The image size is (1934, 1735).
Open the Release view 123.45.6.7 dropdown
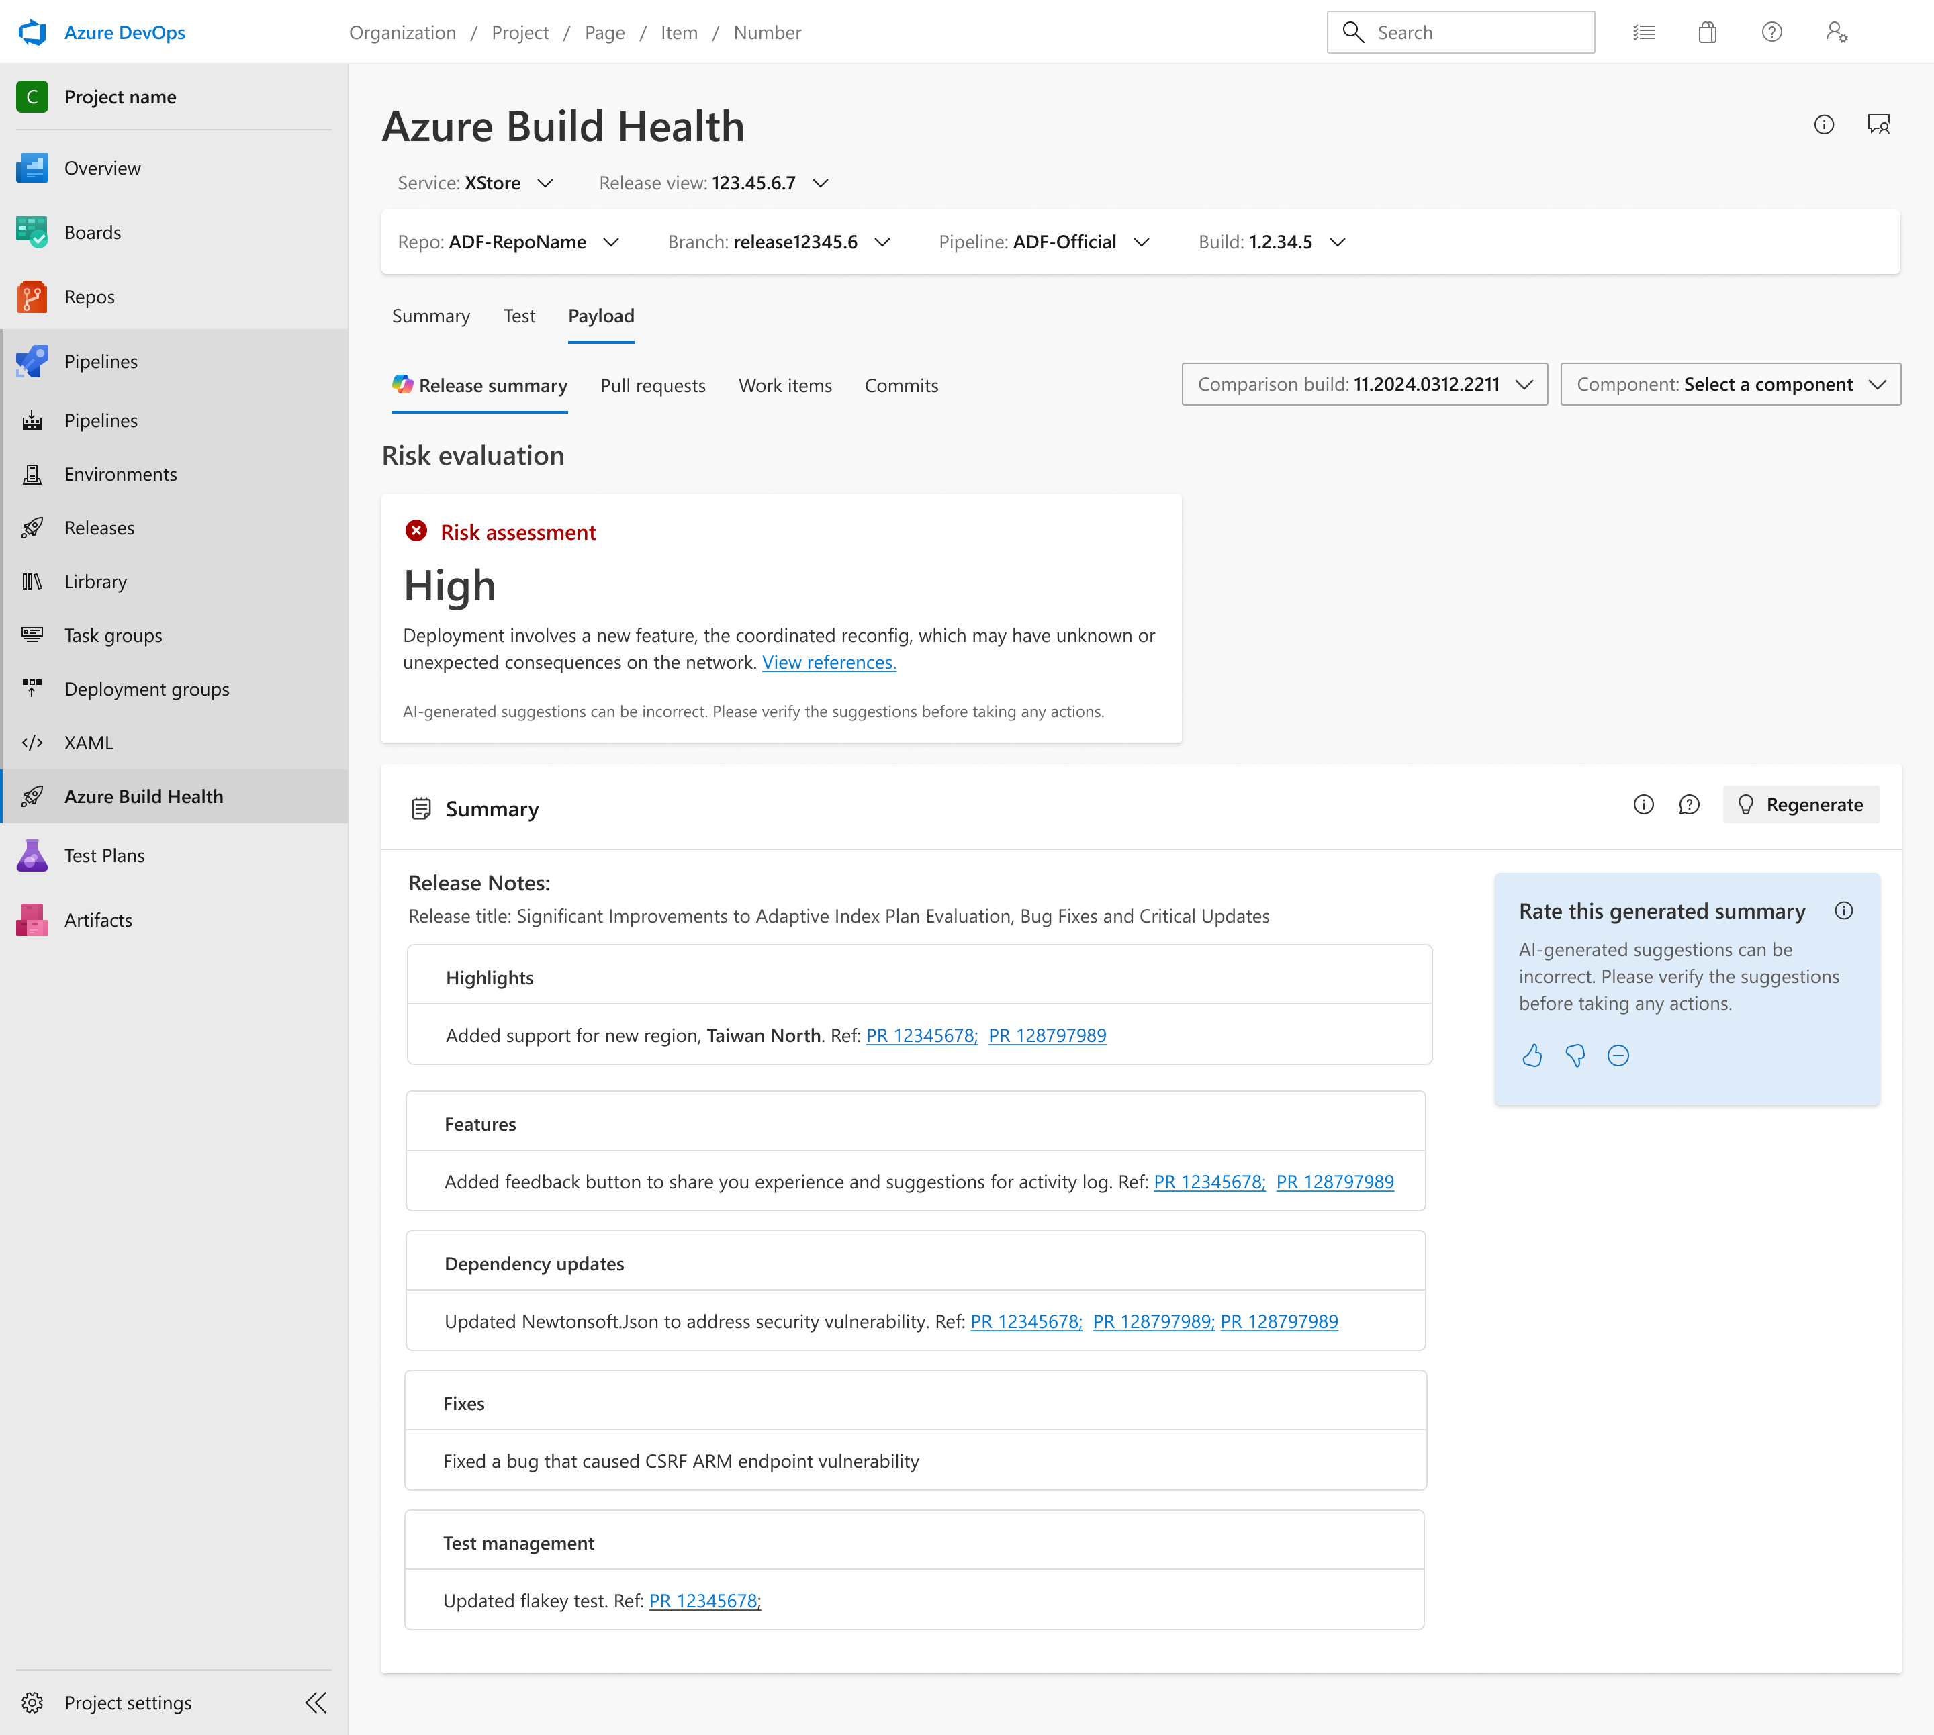tap(713, 183)
